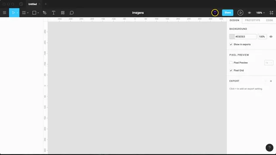
Task: Select the Rectangle shape tool
Action: tap(34, 12)
